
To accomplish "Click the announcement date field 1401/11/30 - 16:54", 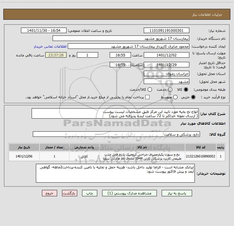I will point(44,31).
